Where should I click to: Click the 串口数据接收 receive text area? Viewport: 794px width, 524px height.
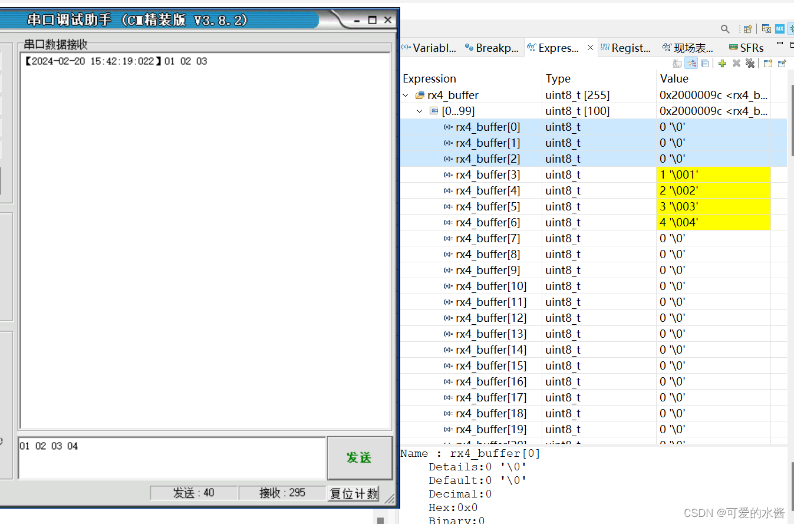(206, 240)
